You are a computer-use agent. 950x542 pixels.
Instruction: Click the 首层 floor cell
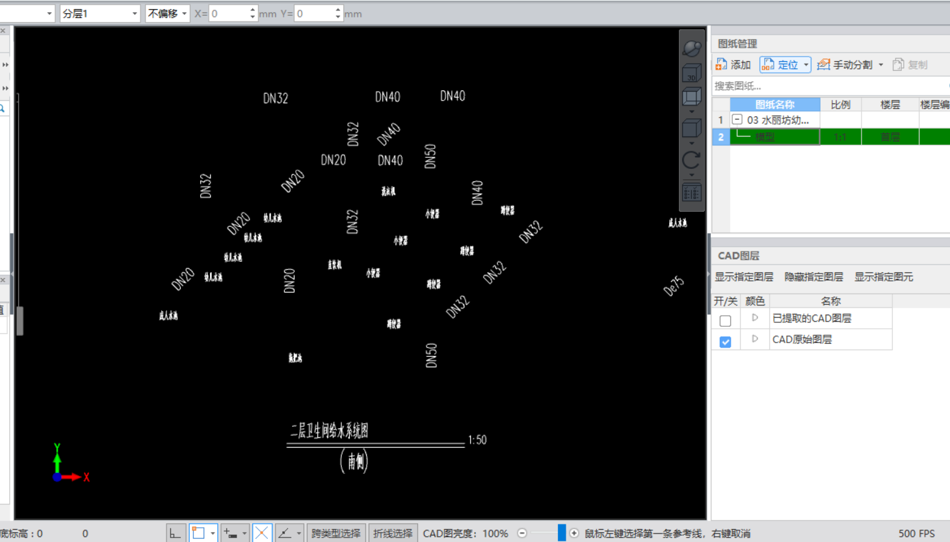890,136
